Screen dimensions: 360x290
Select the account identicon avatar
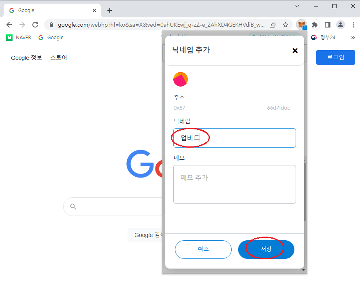point(181,79)
